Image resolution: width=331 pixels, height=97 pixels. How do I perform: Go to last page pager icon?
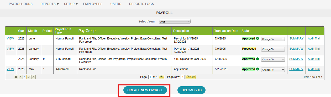click(x=33, y=77)
